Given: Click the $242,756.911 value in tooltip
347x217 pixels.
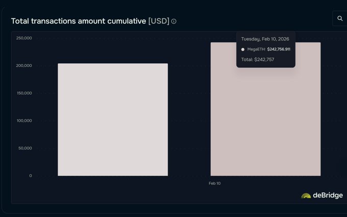Looking at the screenshot, I should [x=279, y=50].
